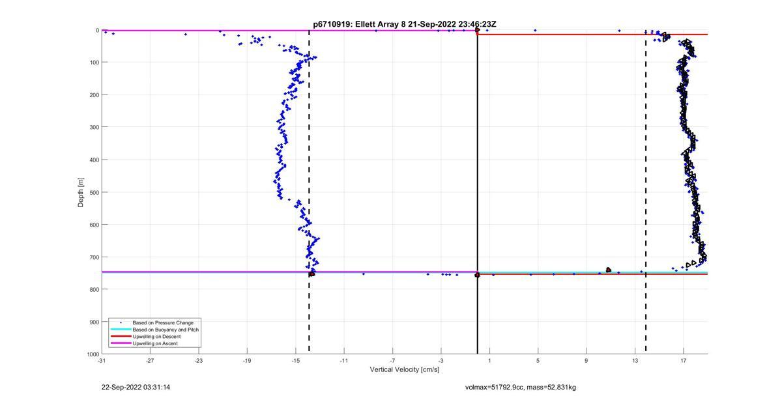Click x-axis tick label '9'
Screen dimensions: 782x398
(x=586, y=360)
